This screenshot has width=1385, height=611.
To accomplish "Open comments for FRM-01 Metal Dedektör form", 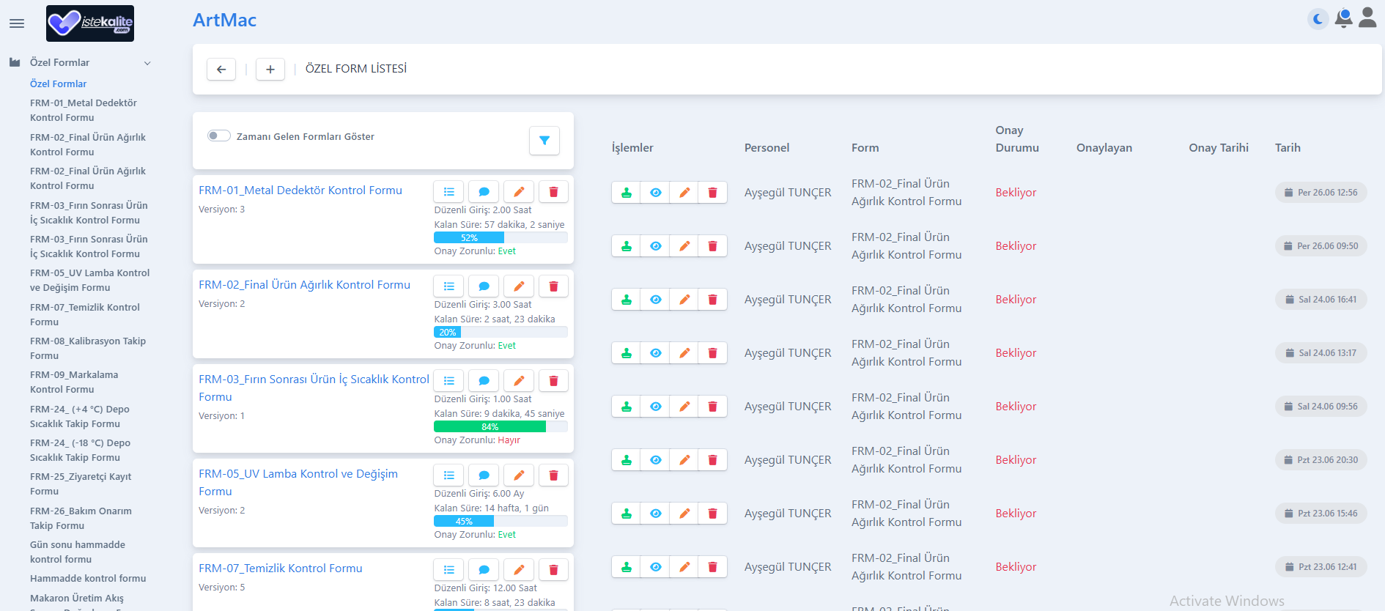I will point(484,192).
